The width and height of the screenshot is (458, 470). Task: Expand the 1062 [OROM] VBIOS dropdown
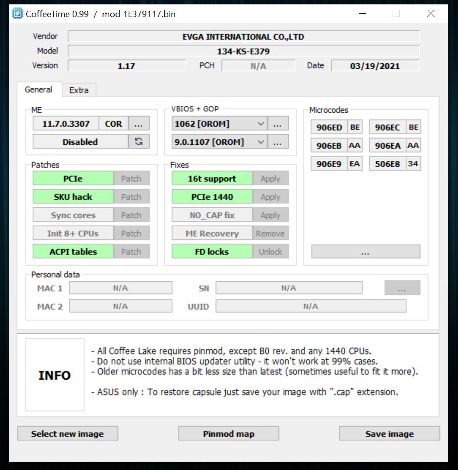260,123
